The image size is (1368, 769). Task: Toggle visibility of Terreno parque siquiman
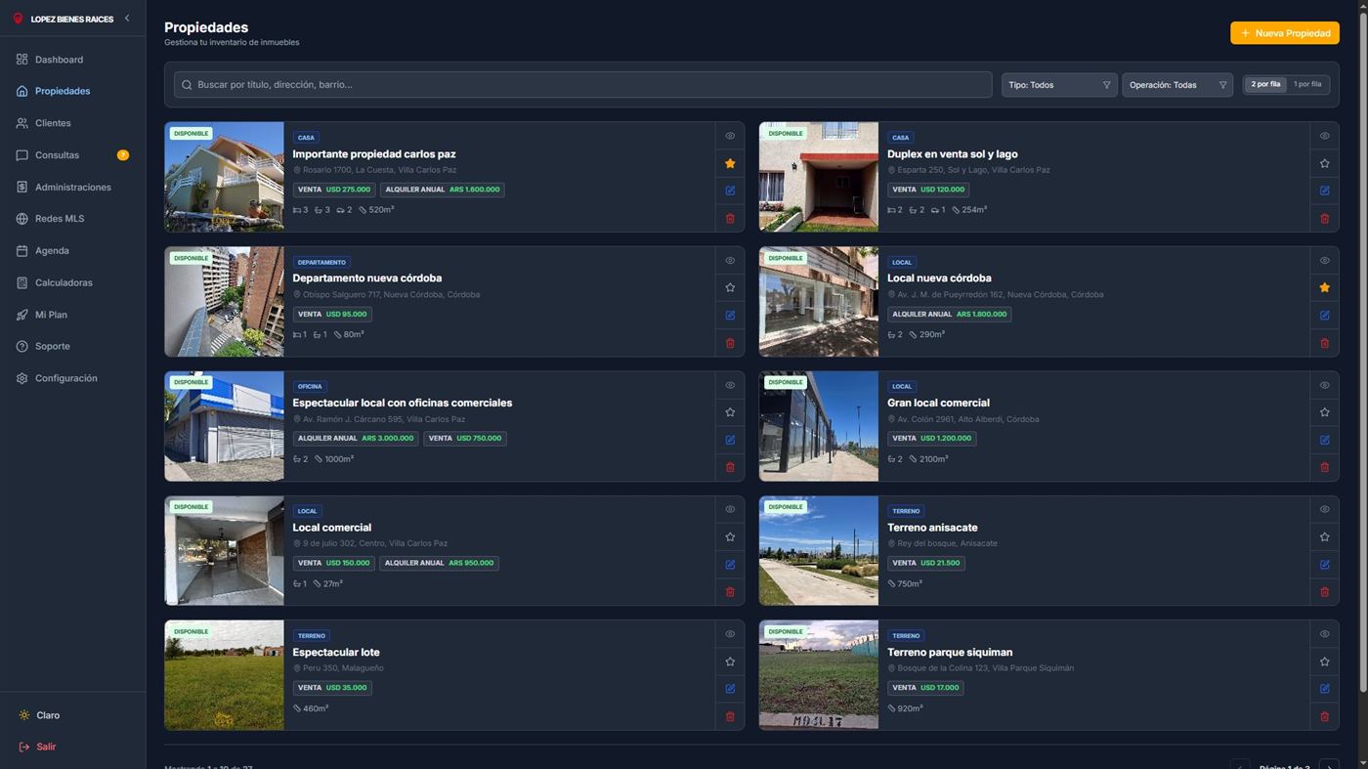pos(1324,634)
